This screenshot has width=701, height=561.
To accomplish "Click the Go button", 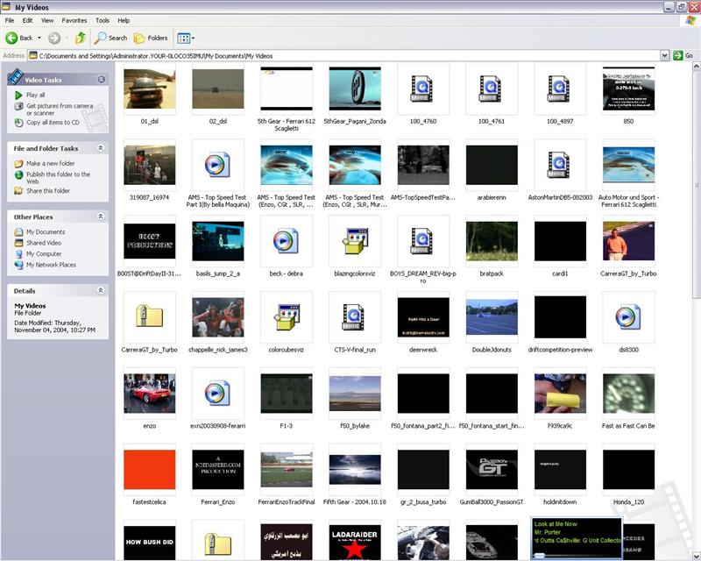I will tap(683, 55).
